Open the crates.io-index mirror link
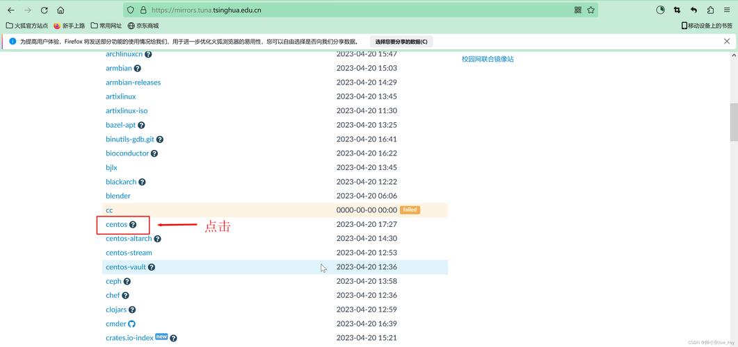This screenshot has width=738, height=347. (x=129, y=338)
